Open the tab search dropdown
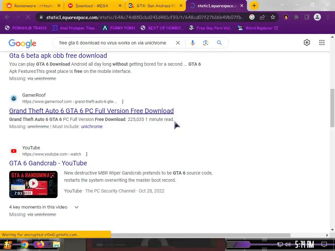The image size is (335, 251). (x=282, y=5)
